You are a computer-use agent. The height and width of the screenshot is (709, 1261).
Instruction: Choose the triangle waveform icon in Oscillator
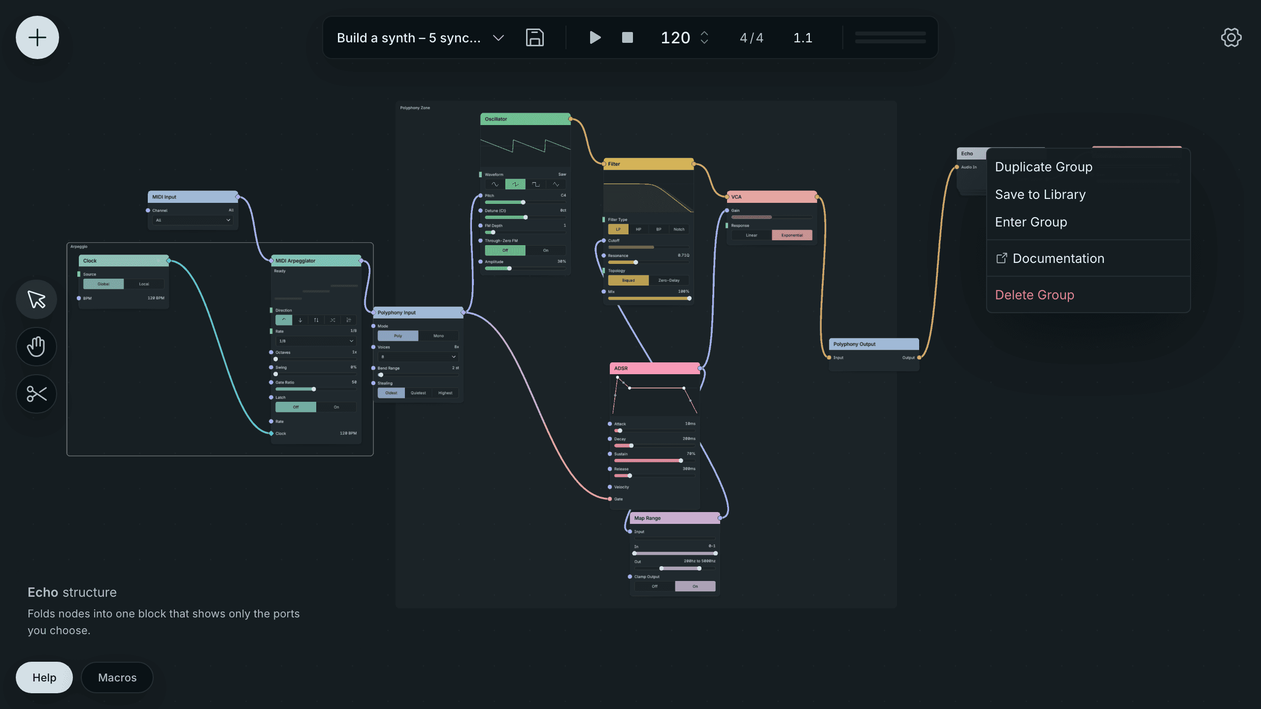tap(556, 185)
